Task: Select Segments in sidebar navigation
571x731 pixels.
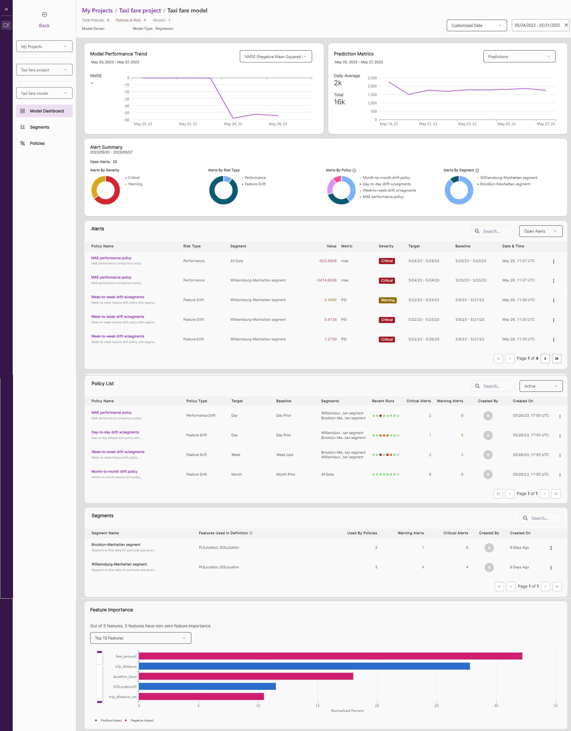Action: click(40, 127)
